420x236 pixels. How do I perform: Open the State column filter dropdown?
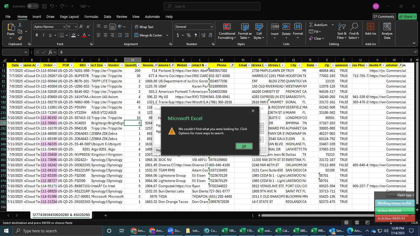[316, 65]
